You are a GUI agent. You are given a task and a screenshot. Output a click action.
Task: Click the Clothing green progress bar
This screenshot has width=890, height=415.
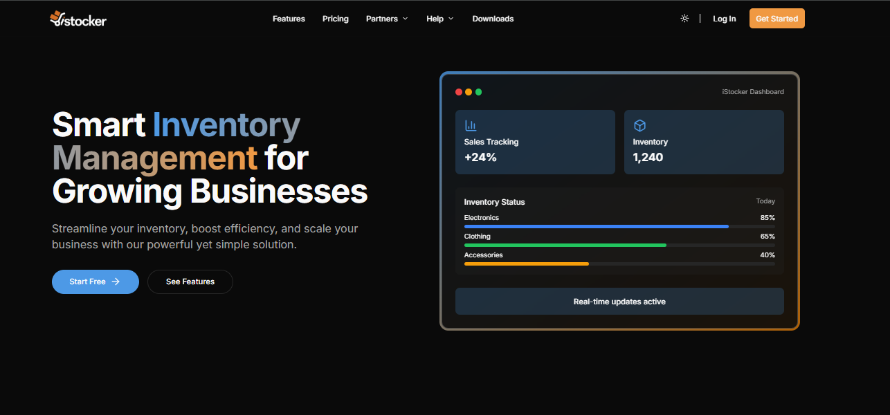point(565,245)
